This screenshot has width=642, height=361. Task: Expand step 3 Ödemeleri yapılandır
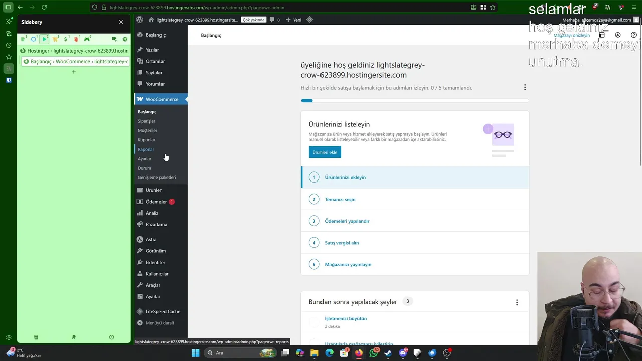click(415, 221)
